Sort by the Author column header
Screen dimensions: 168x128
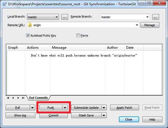(115, 48)
